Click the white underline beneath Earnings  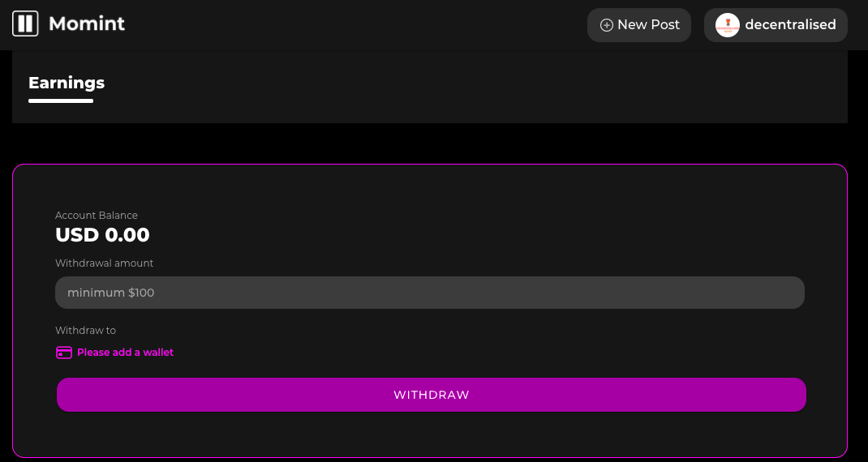pos(61,101)
